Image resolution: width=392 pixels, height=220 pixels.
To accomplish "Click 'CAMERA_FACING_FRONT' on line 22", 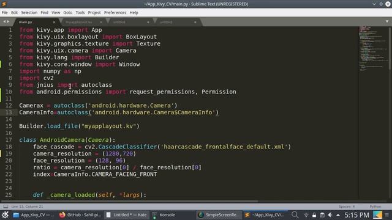I will [x=124, y=174].
